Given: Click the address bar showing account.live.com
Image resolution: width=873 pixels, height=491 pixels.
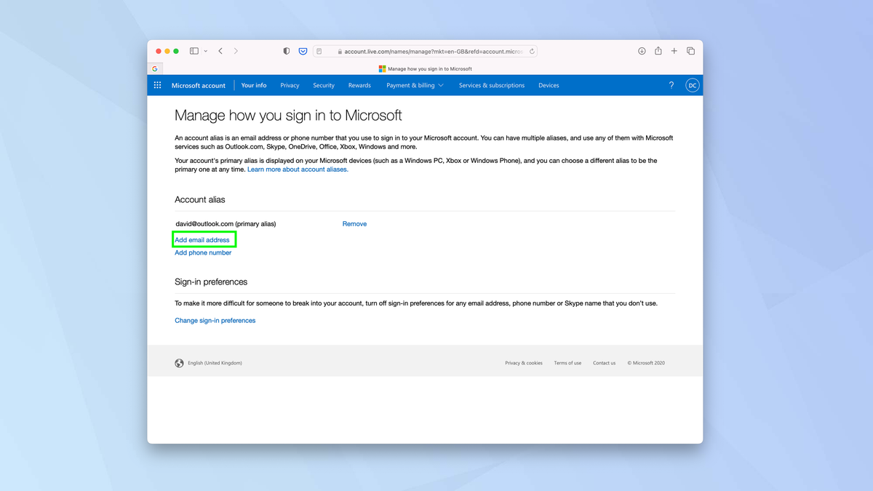Looking at the screenshot, I should click(x=426, y=51).
